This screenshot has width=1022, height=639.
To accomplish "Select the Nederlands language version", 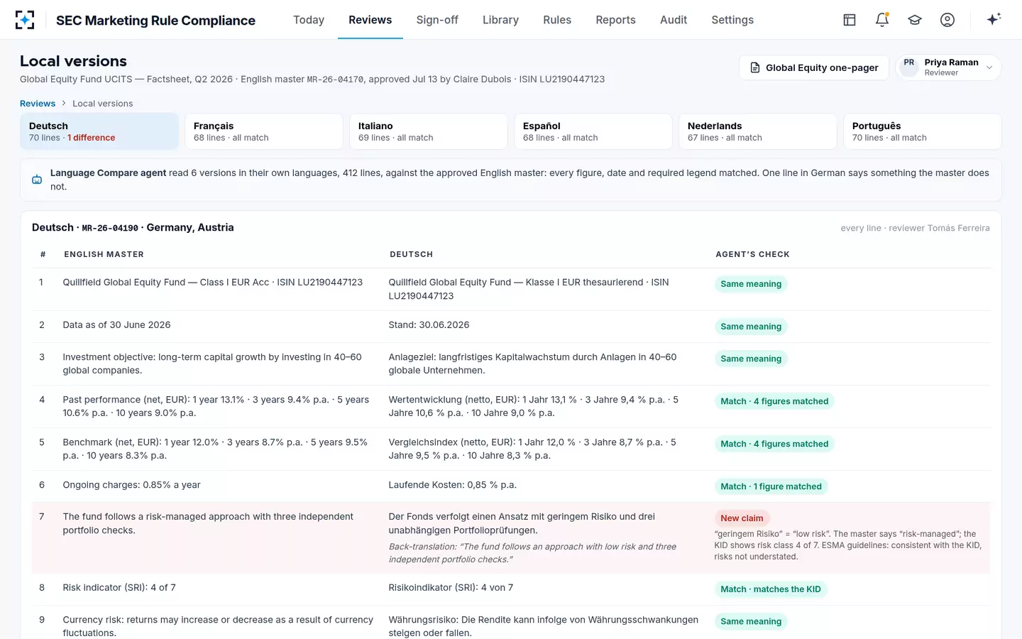I will [x=758, y=131].
